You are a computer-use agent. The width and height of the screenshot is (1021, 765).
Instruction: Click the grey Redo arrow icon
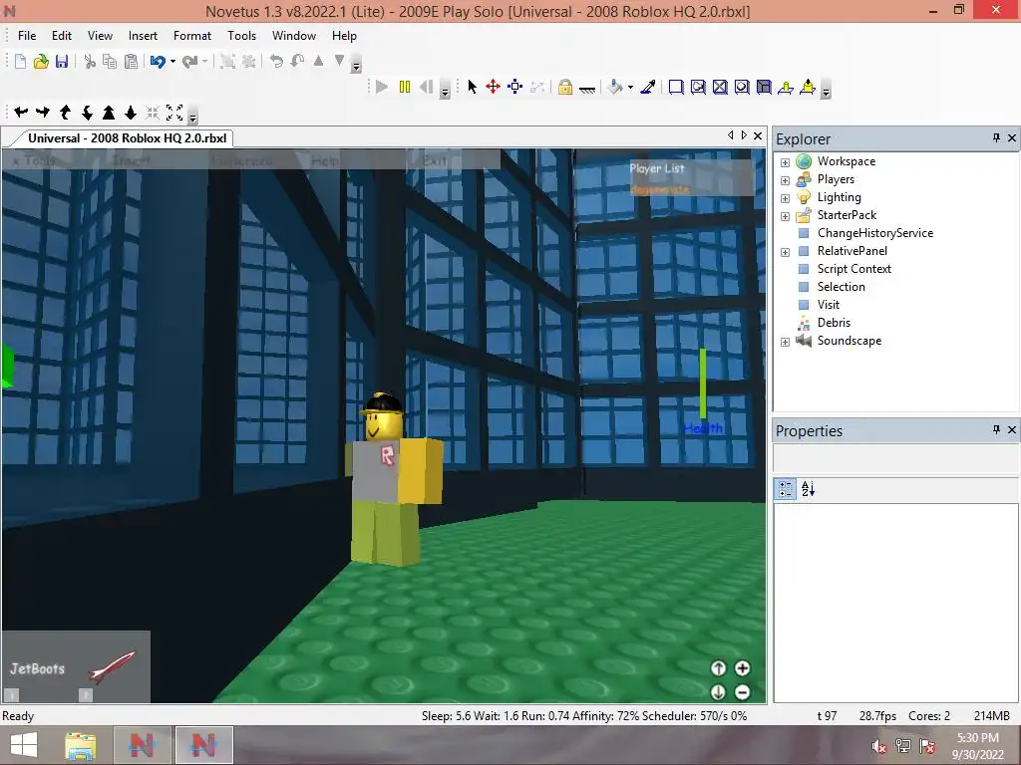point(189,61)
